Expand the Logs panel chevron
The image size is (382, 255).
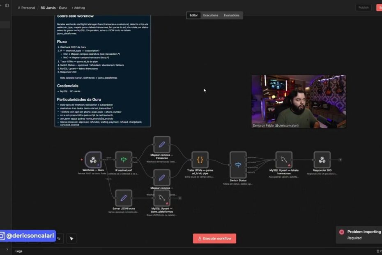click(7, 249)
